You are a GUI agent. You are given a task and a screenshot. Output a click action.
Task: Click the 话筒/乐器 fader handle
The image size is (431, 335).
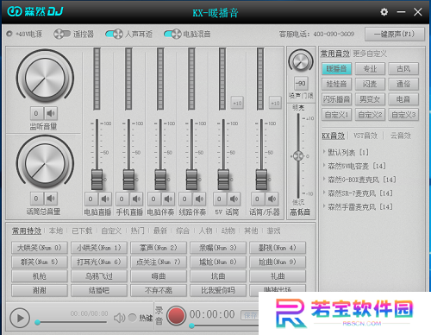pos(261,180)
